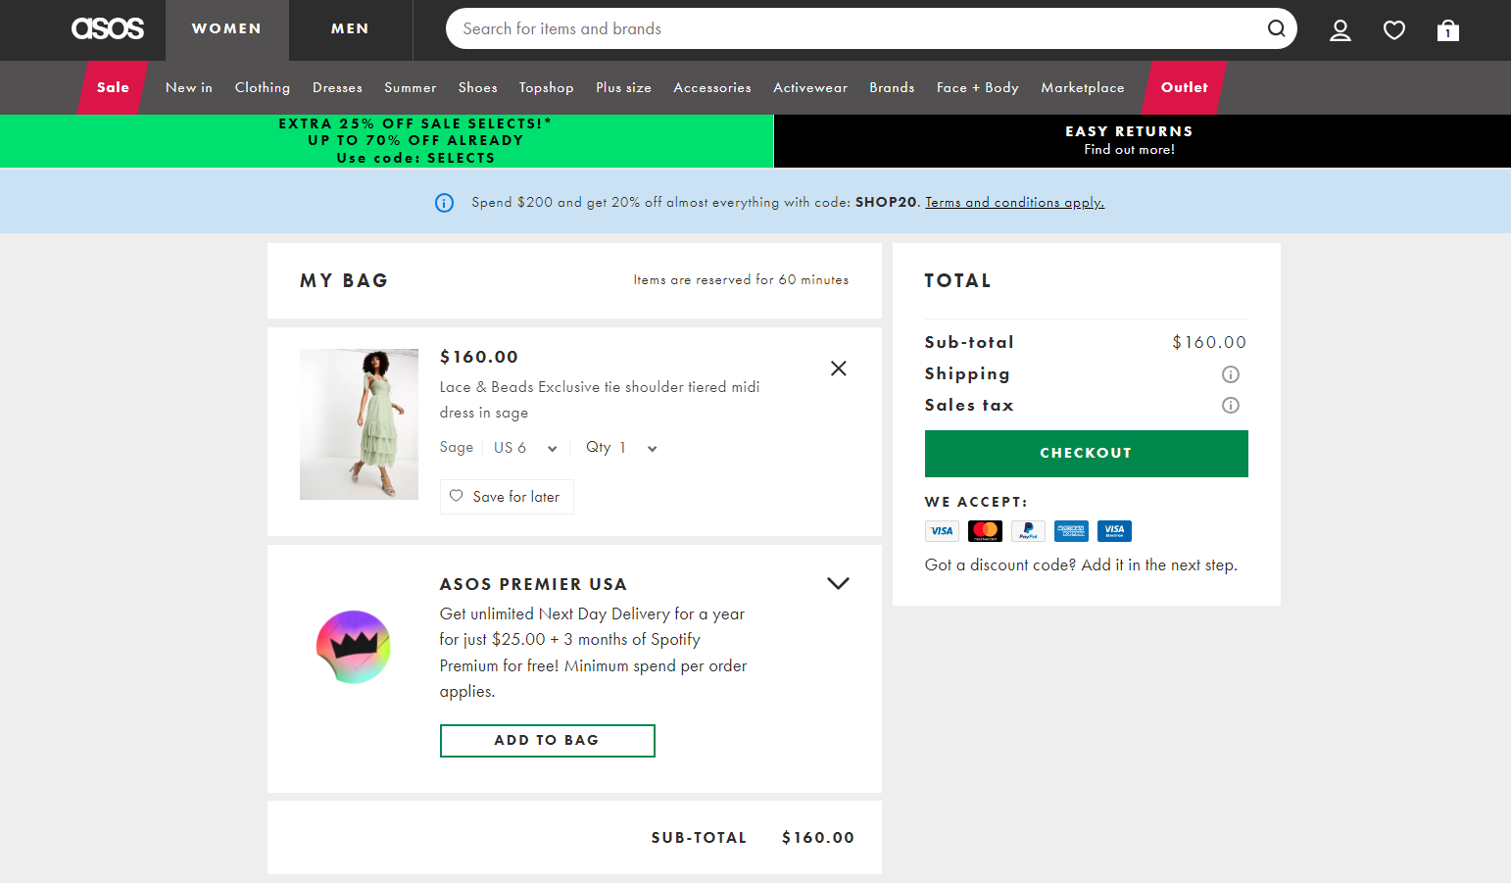Open the search with the magnifying glass icon
The image size is (1511, 883).
tap(1276, 28)
